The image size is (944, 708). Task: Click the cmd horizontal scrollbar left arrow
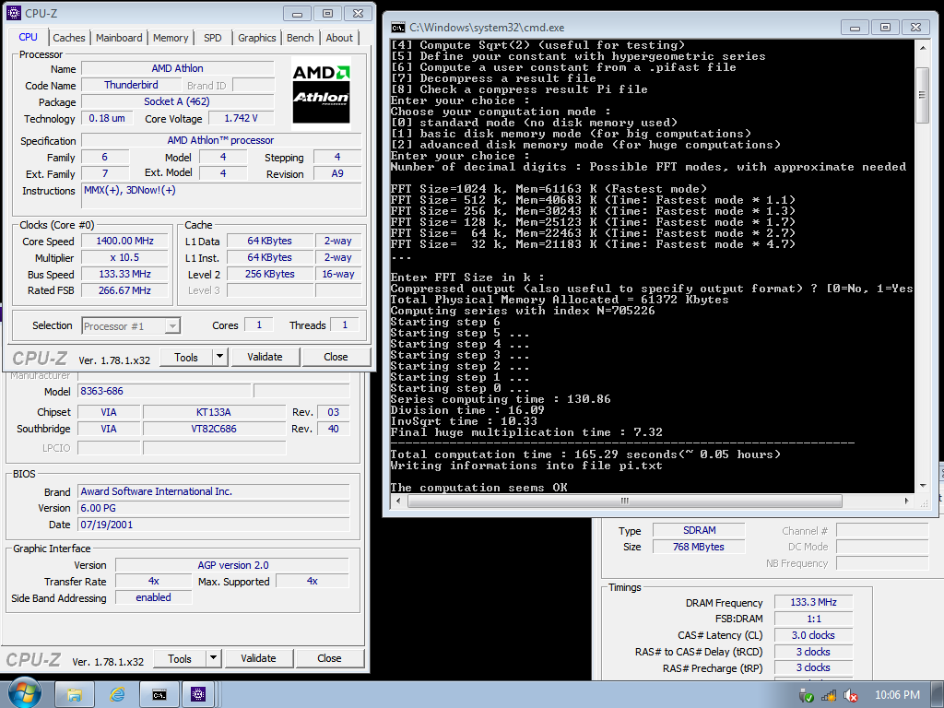point(397,501)
